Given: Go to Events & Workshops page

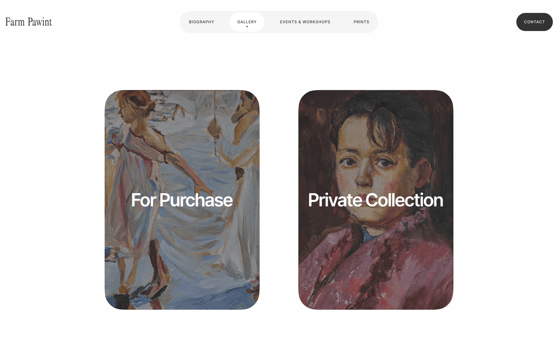Looking at the screenshot, I should click(x=305, y=22).
